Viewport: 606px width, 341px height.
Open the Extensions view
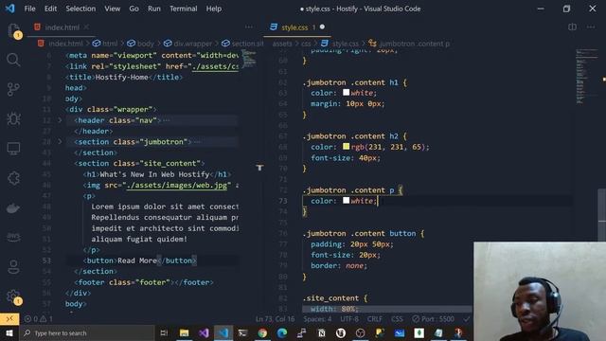13,178
